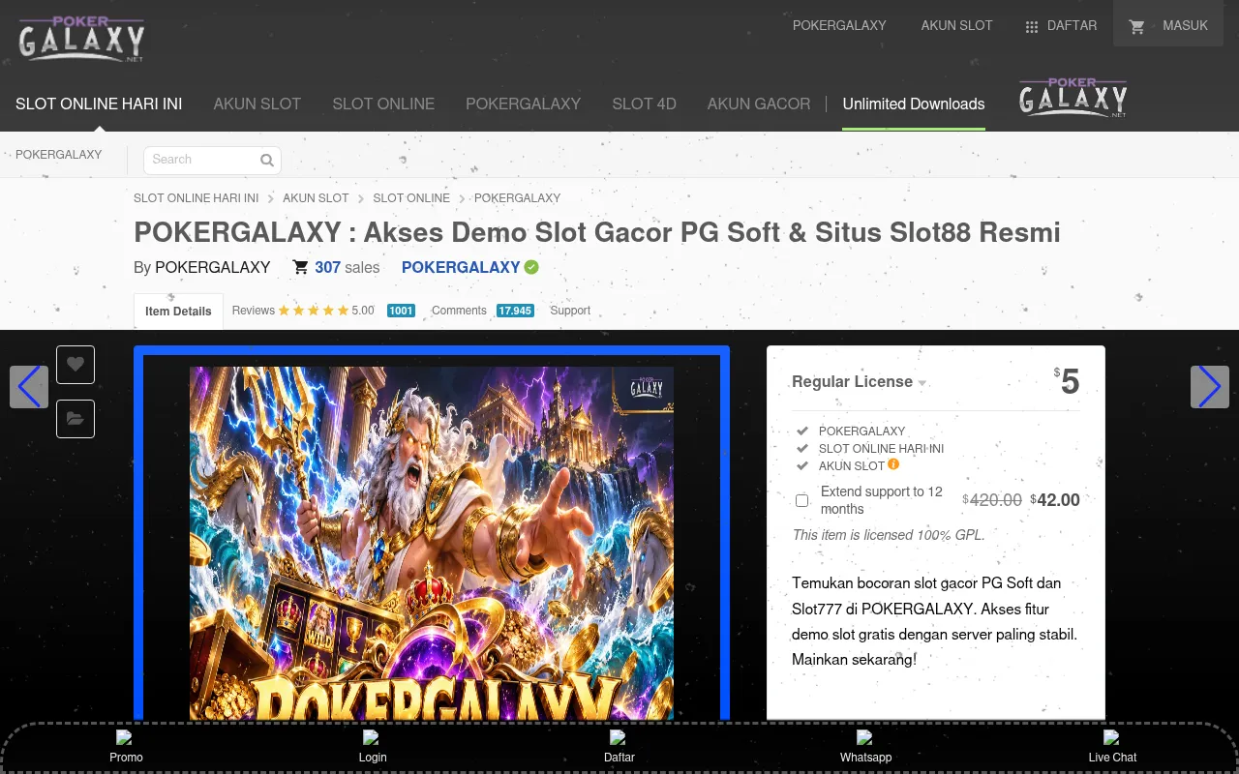This screenshot has height=774, width=1239.
Task: Add item to collection with folder icon
Action: 76,419
